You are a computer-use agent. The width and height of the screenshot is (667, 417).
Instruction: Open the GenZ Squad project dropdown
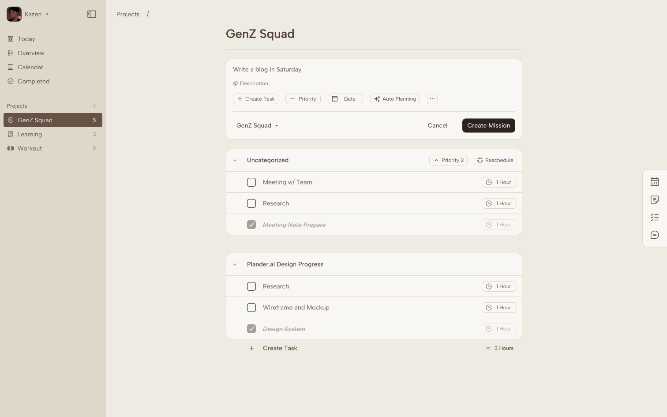[x=257, y=126]
